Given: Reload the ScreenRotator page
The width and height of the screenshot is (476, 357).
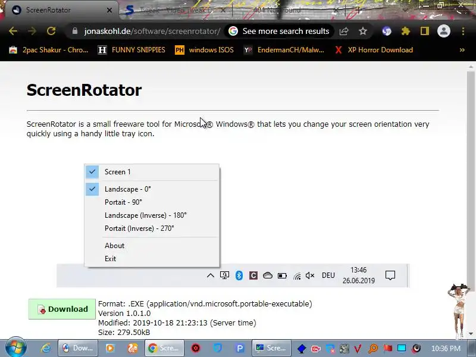Looking at the screenshot, I should coord(51,31).
